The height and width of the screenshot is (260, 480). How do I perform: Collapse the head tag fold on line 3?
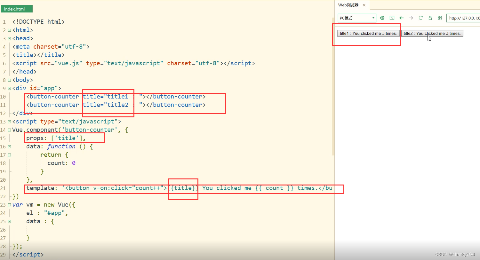pyautogui.click(x=9, y=38)
